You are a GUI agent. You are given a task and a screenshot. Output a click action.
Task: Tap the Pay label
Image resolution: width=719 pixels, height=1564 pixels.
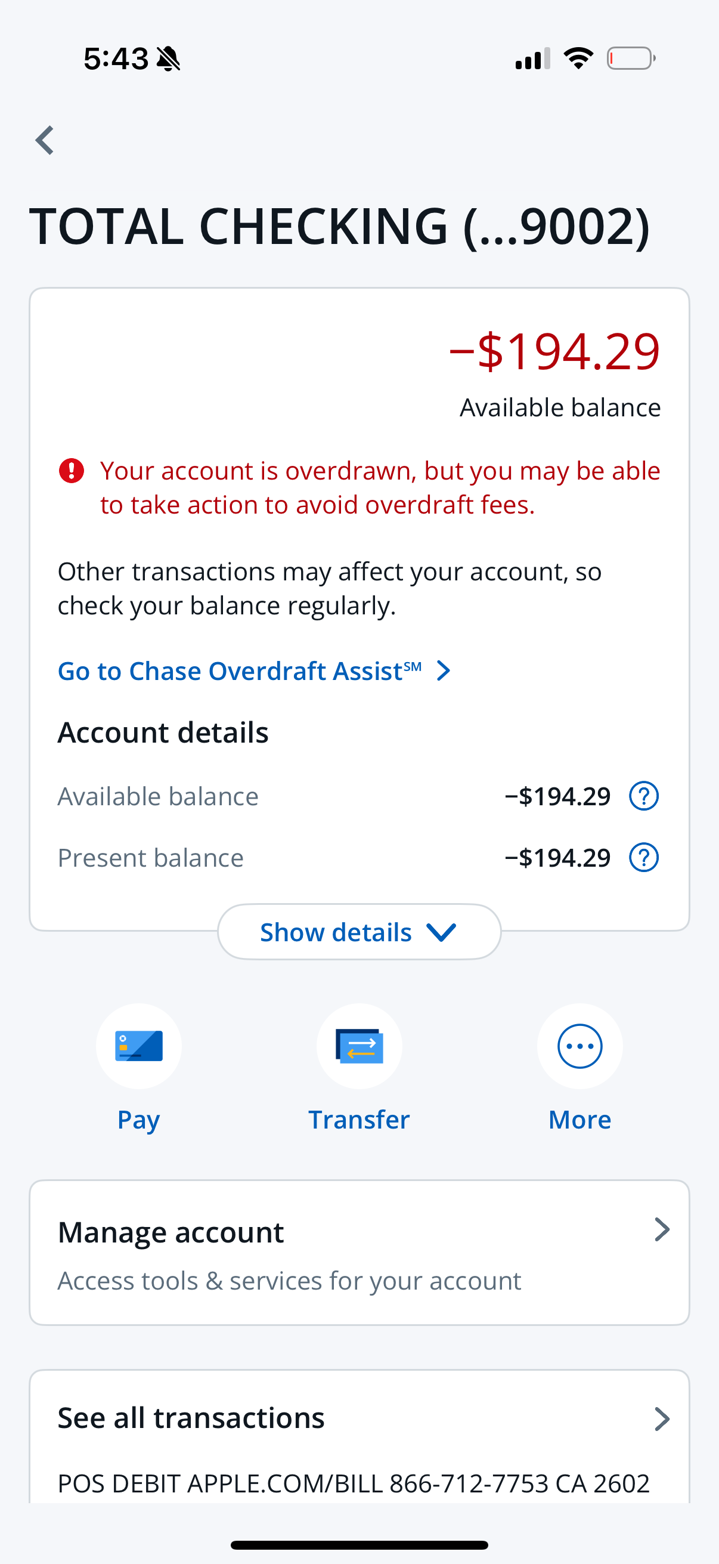tap(139, 1120)
